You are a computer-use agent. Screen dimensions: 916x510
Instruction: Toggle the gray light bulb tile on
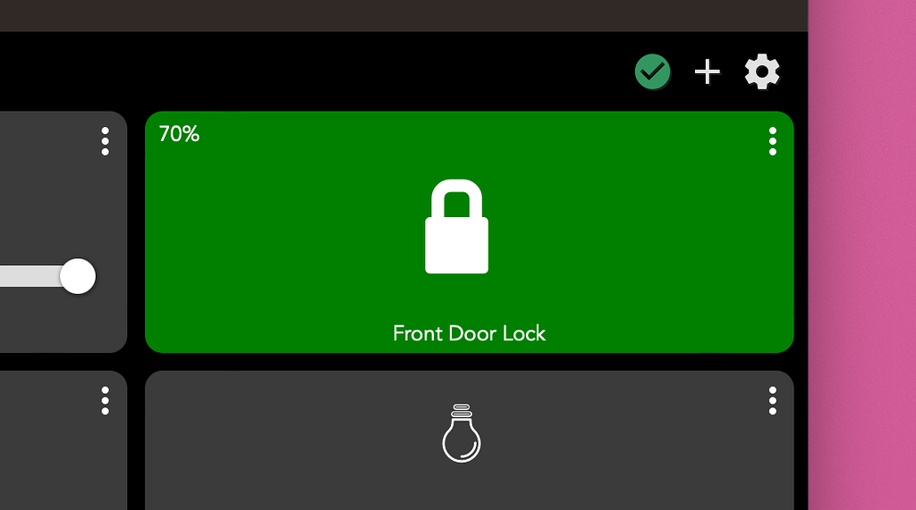point(469,440)
